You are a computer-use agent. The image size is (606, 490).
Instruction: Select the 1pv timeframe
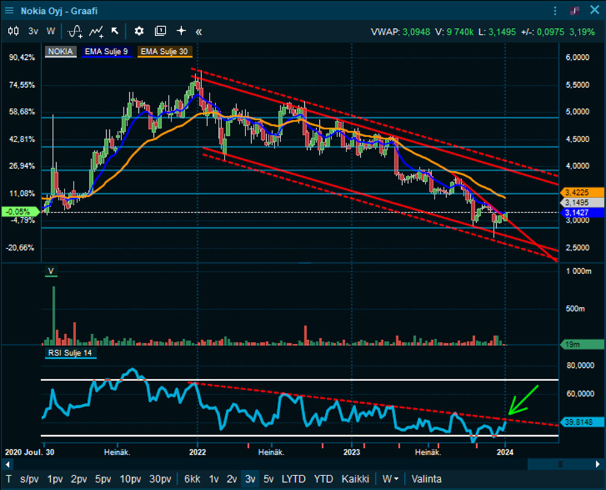(x=55, y=479)
